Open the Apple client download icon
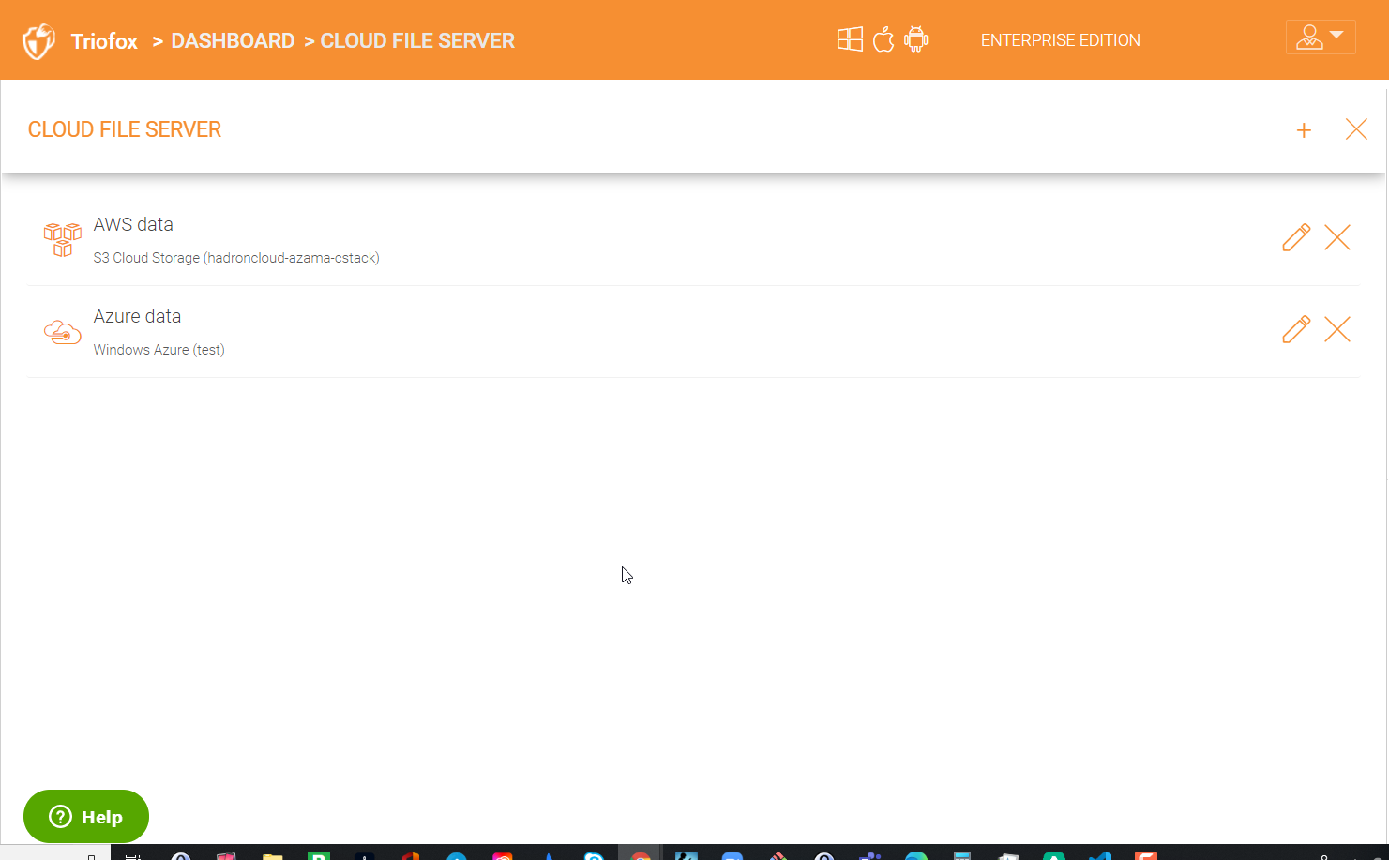The height and width of the screenshot is (860, 1389). pos(883,39)
